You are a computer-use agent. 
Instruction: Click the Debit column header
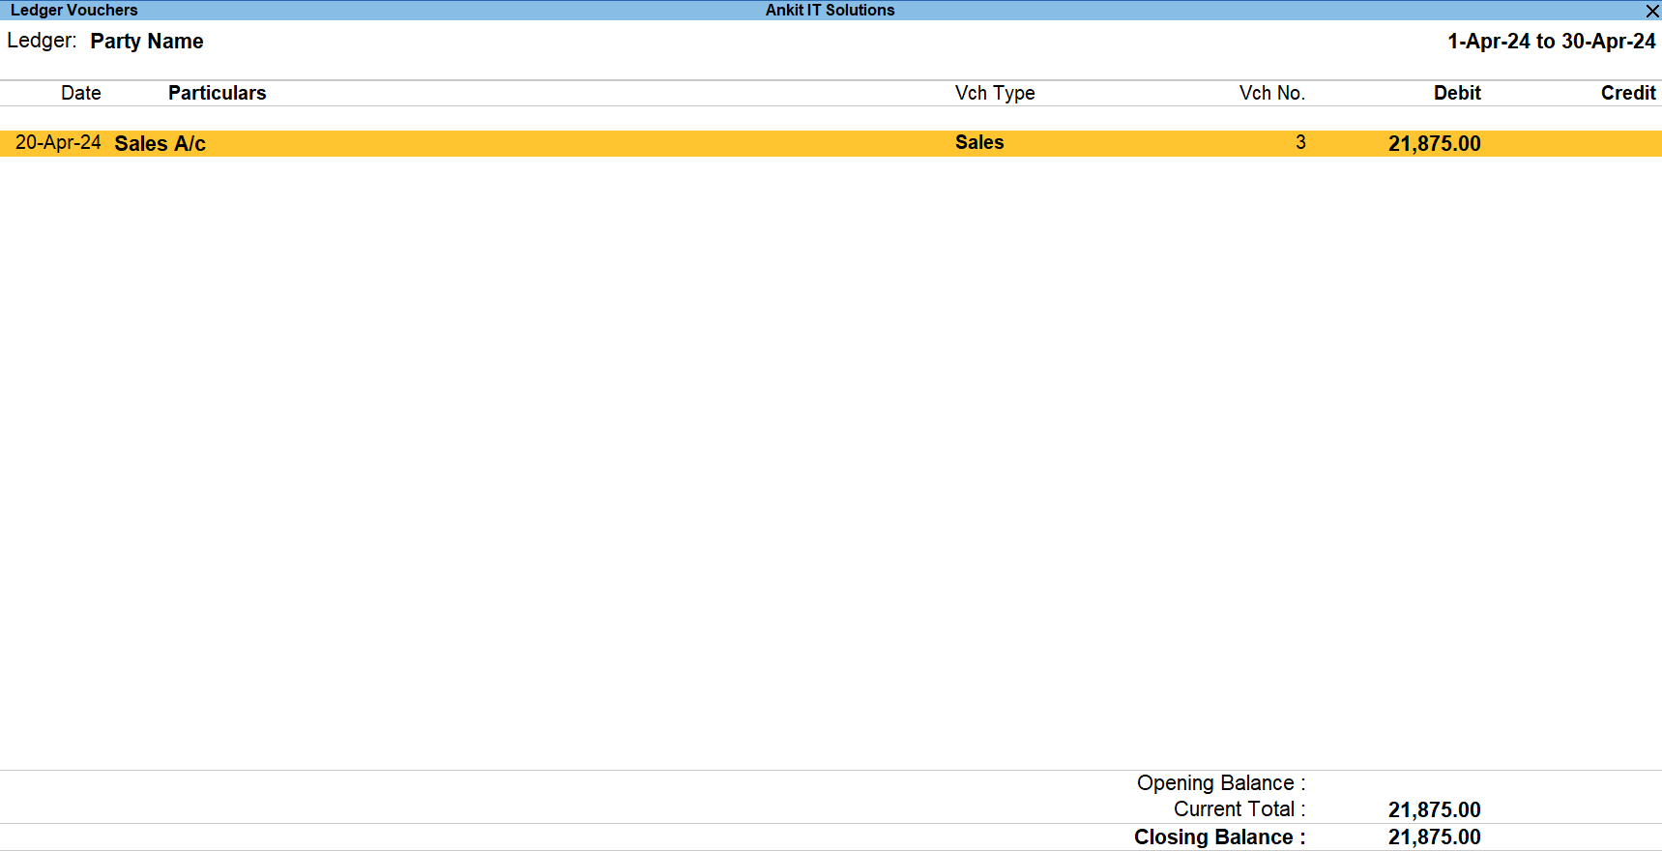(1457, 93)
